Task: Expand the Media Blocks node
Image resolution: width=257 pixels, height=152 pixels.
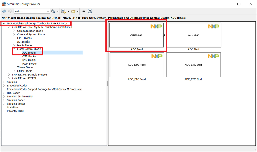Action: coord(14,45)
